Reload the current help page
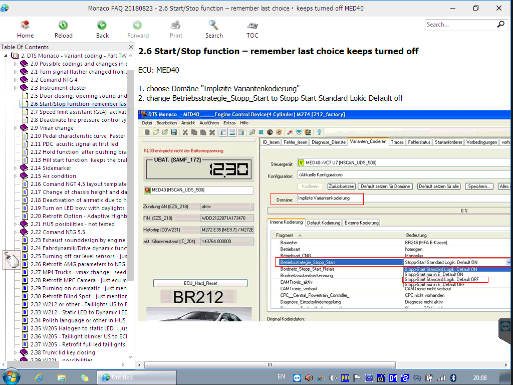Image resolution: width=513 pixels, height=385 pixels. (x=63, y=29)
